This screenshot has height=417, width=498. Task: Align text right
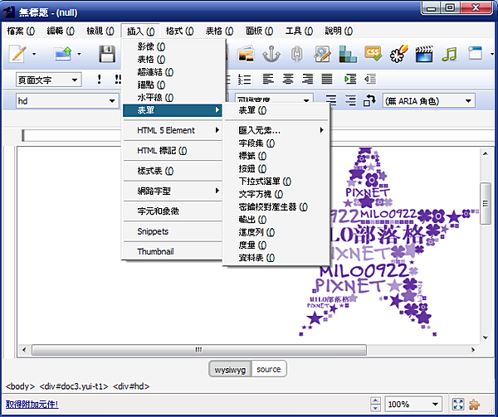tap(307, 79)
